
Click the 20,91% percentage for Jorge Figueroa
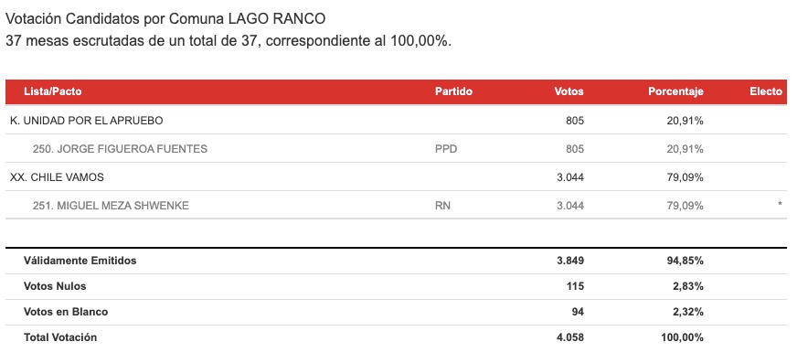684,149
